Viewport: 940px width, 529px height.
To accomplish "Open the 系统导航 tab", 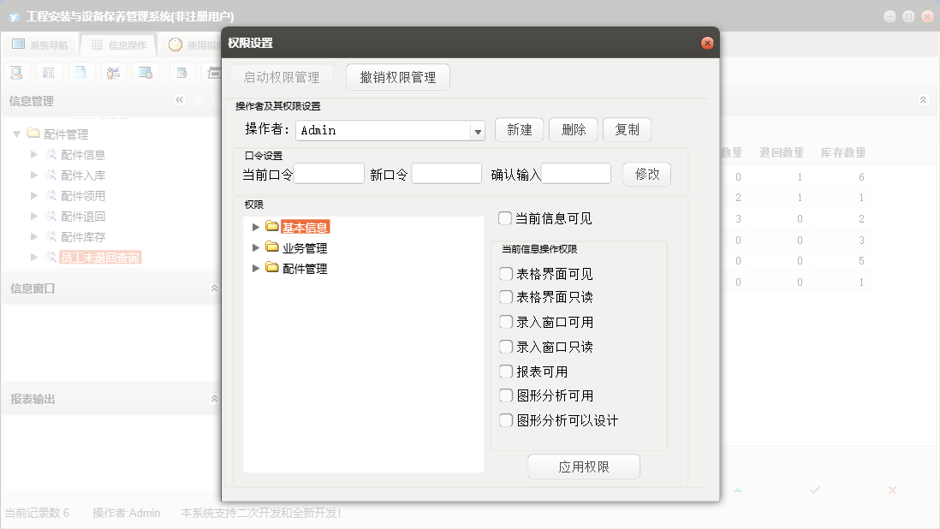I will pyautogui.click(x=39, y=45).
